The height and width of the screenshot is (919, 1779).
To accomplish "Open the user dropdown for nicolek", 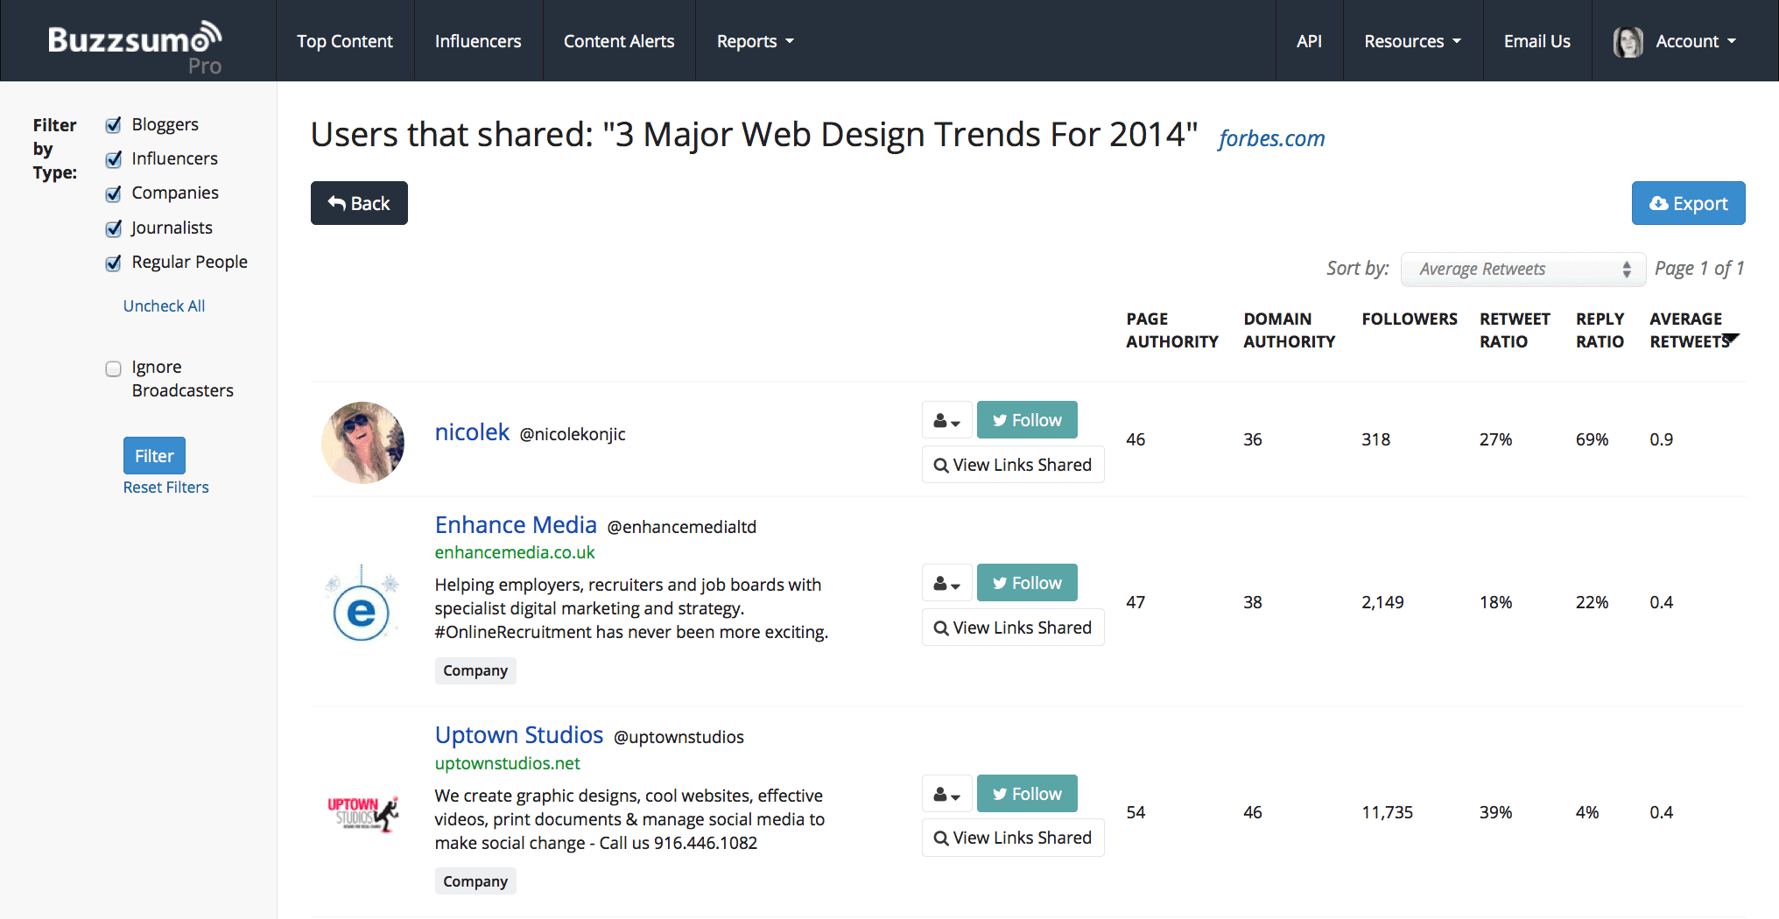I will click(x=946, y=420).
